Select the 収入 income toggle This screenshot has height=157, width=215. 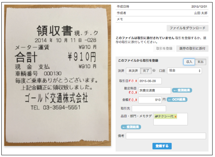[x=189, y=62]
